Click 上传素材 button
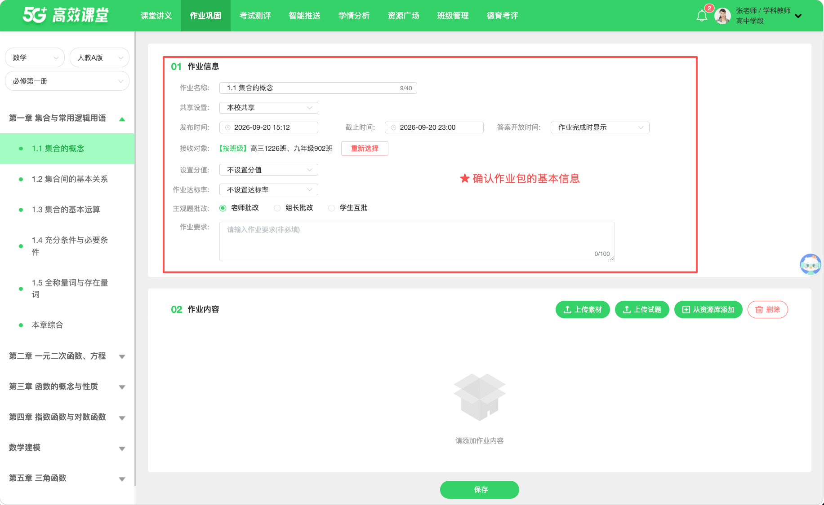 (x=583, y=310)
